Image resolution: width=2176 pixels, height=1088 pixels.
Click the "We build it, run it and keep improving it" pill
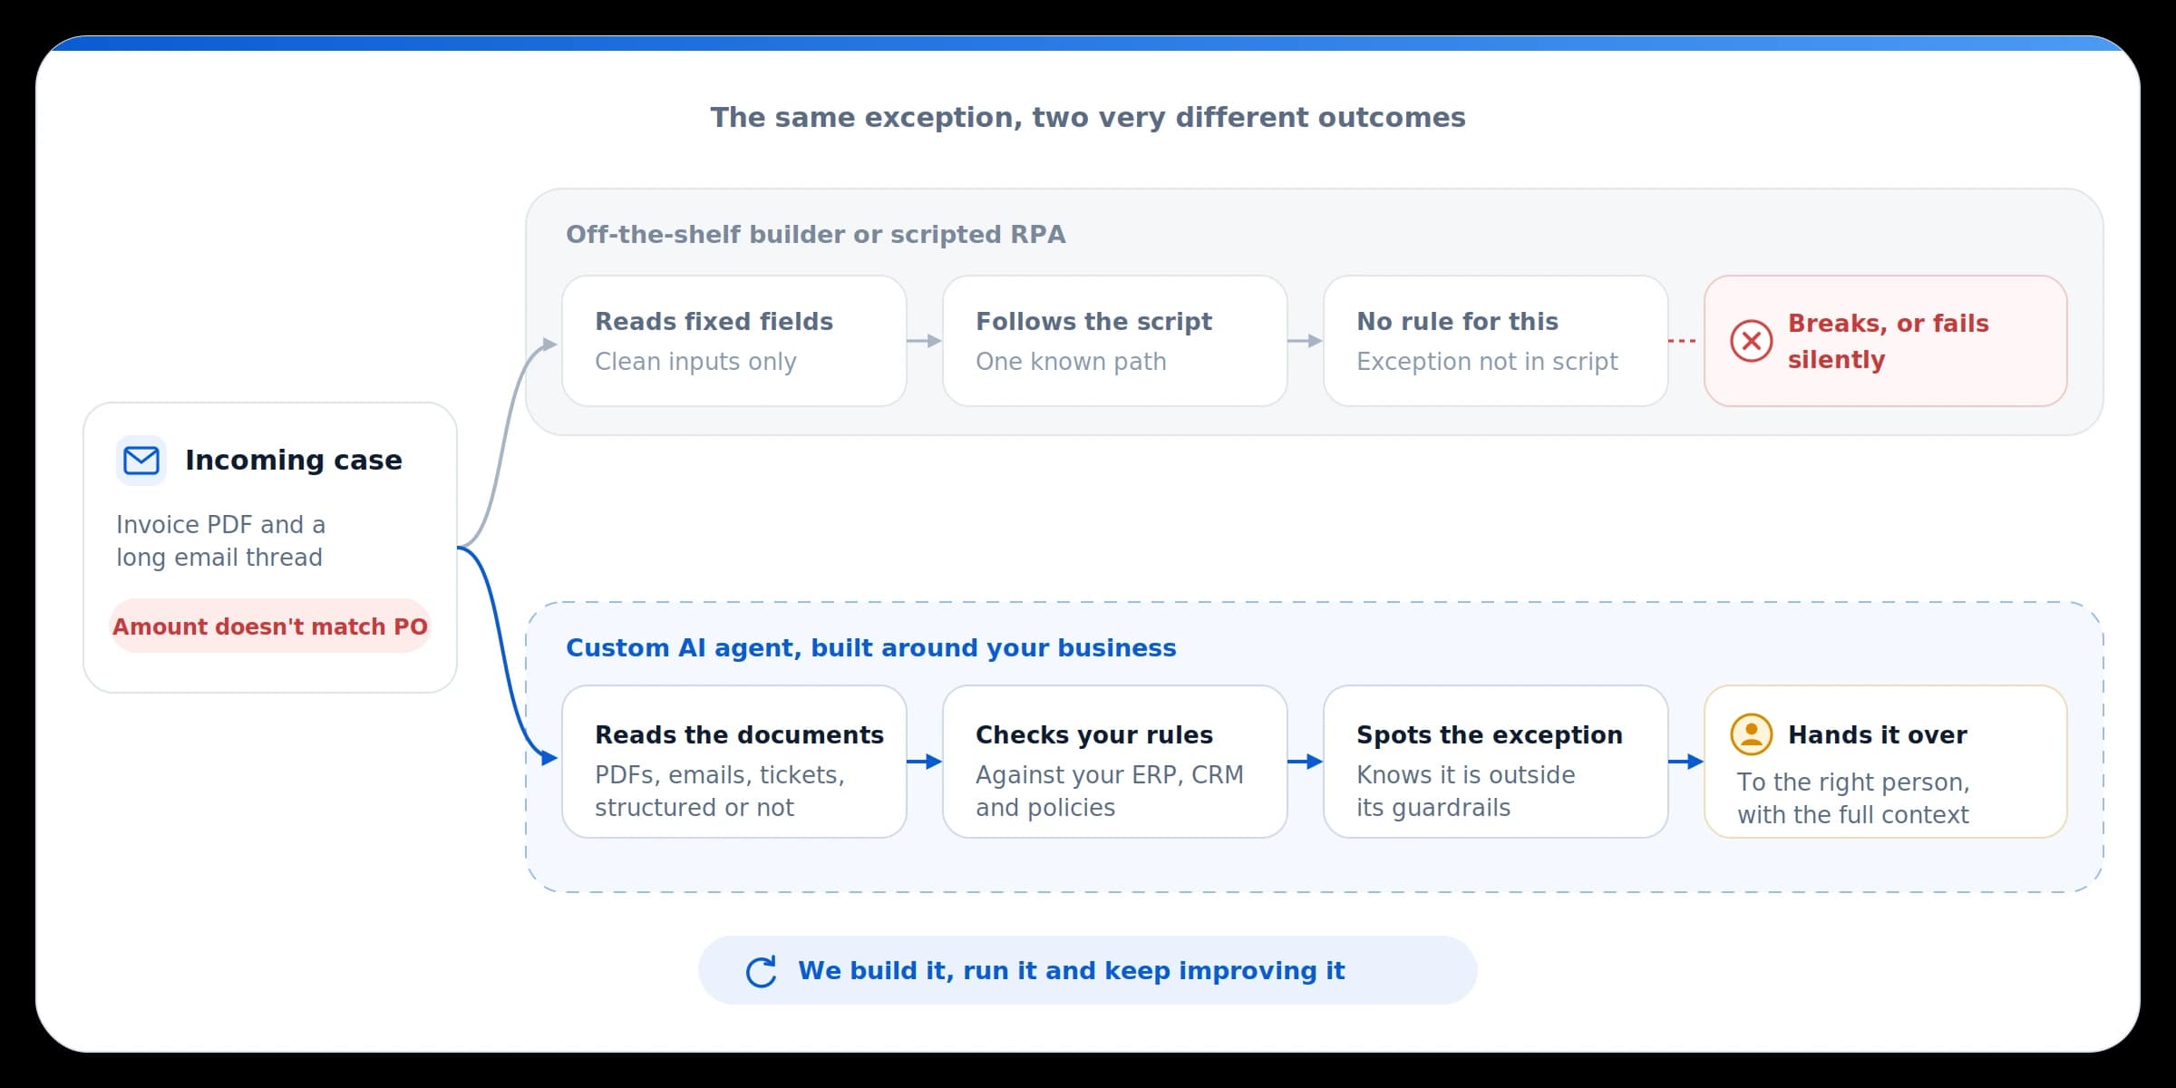pyautogui.click(x=1088, y=970)
